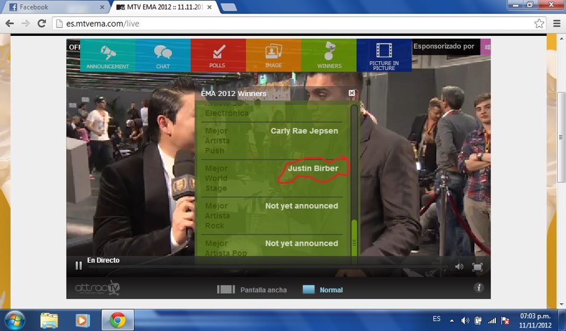
Task: Open the taskbar clock and date
Action: coord(535,320)
